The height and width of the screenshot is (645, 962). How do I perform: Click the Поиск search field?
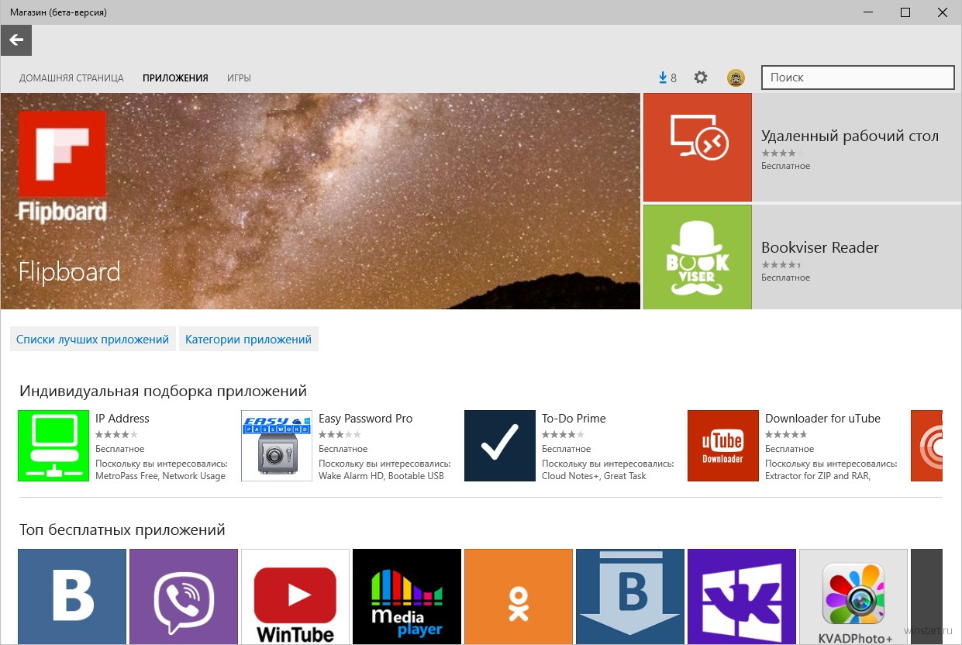[858, 78]
